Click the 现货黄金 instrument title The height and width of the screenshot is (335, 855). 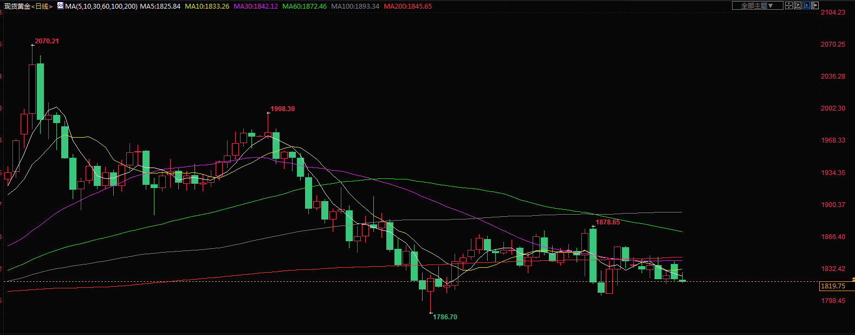[17, 7]
